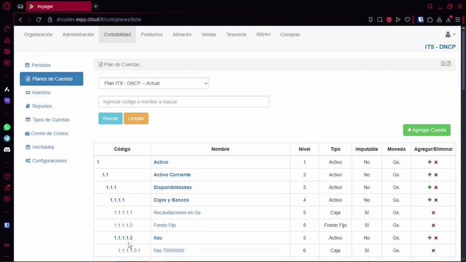Go to Tesorería menu
Viewport: 466px width, 262px height.
click(x=236, y=35)
